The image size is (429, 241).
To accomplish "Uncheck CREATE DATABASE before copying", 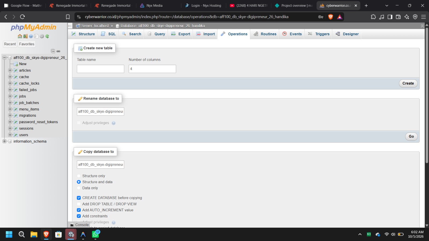I will pos(79,198).
